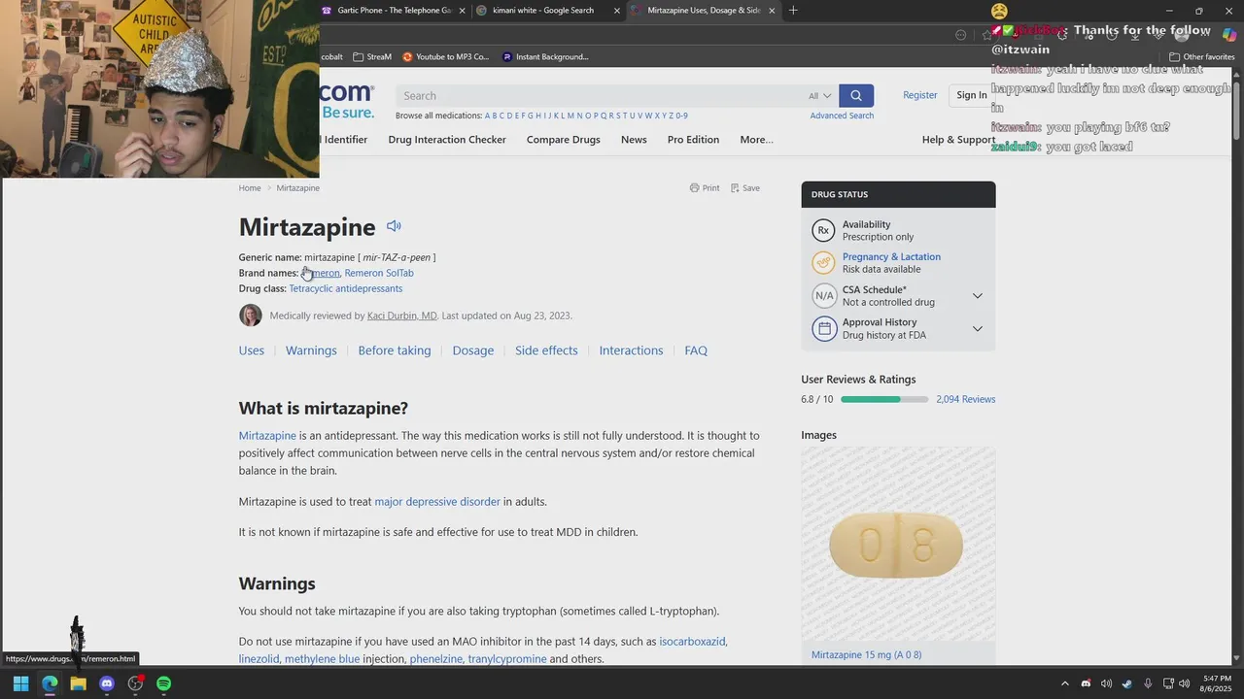Jump to the FAQ section
Screen dimensions: 1244x699
click(x=696, y=350)
